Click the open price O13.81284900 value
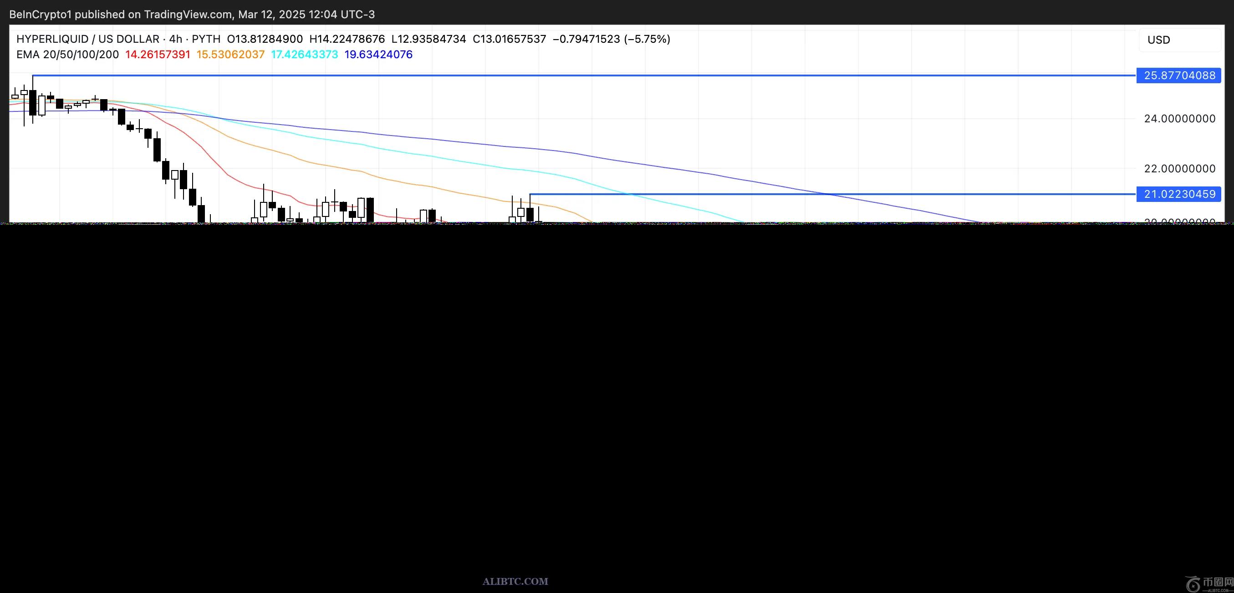The height and width of the screenshot is (593, 1234). coord(265,39)
